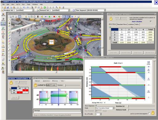Enable Lock to current time segment checkbox

coord(149,114)
